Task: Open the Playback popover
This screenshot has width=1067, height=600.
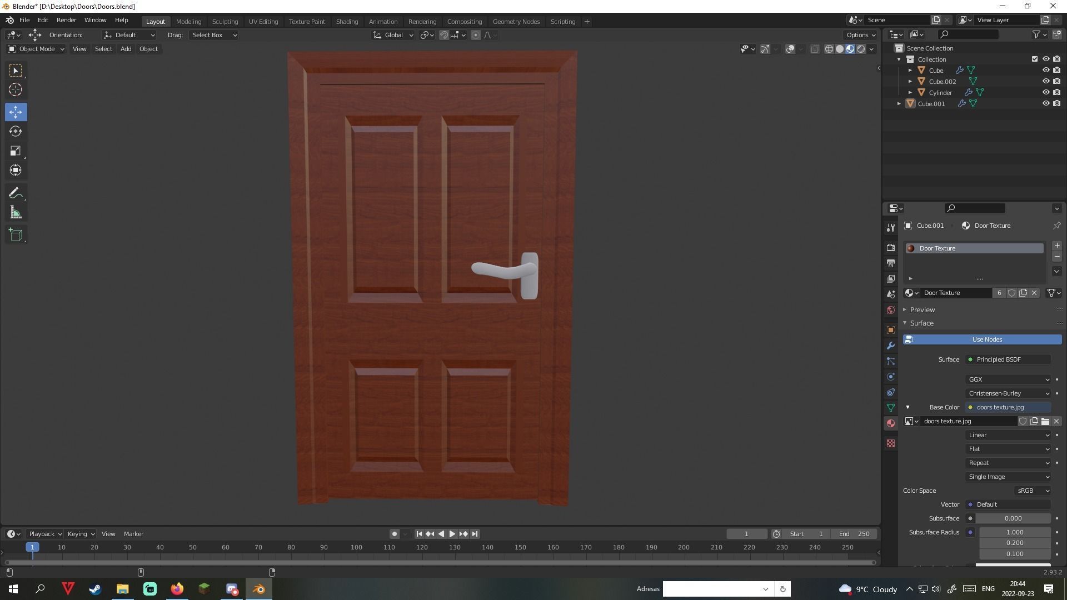Action: [x=45, y=534]
